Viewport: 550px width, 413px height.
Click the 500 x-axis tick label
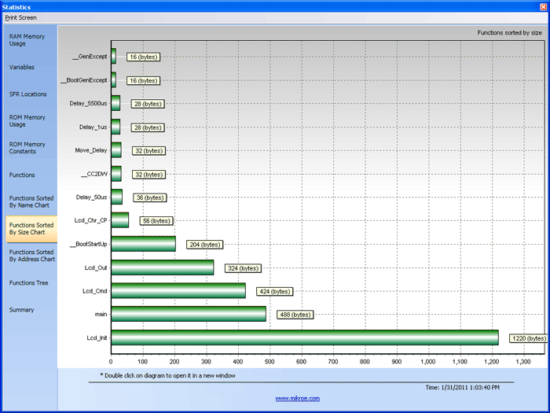269,361
